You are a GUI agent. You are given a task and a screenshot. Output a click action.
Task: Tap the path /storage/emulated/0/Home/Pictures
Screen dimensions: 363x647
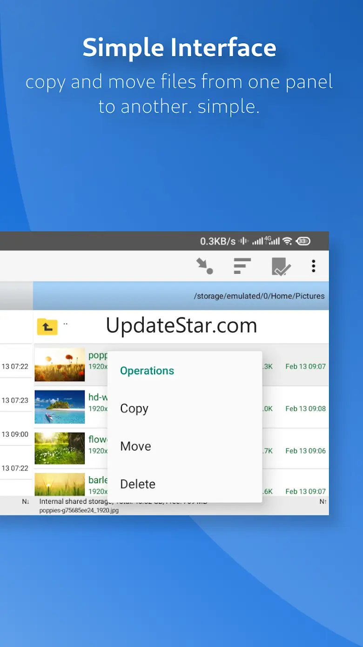pyautogui.click(x=259, y=296)
